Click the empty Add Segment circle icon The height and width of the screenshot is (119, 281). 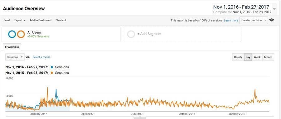[x=131, y=34]
